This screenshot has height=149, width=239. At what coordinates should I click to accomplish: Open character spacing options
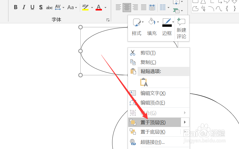tap(58, 7)
